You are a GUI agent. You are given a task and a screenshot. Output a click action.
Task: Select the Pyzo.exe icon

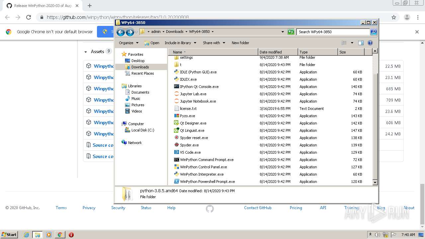177,116
